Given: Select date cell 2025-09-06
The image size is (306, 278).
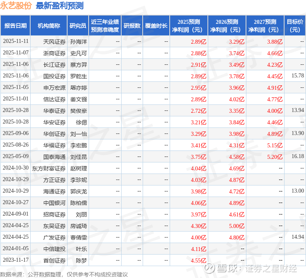Looking at the screenshot, I should pyautogui.click(x=15, y=133).
